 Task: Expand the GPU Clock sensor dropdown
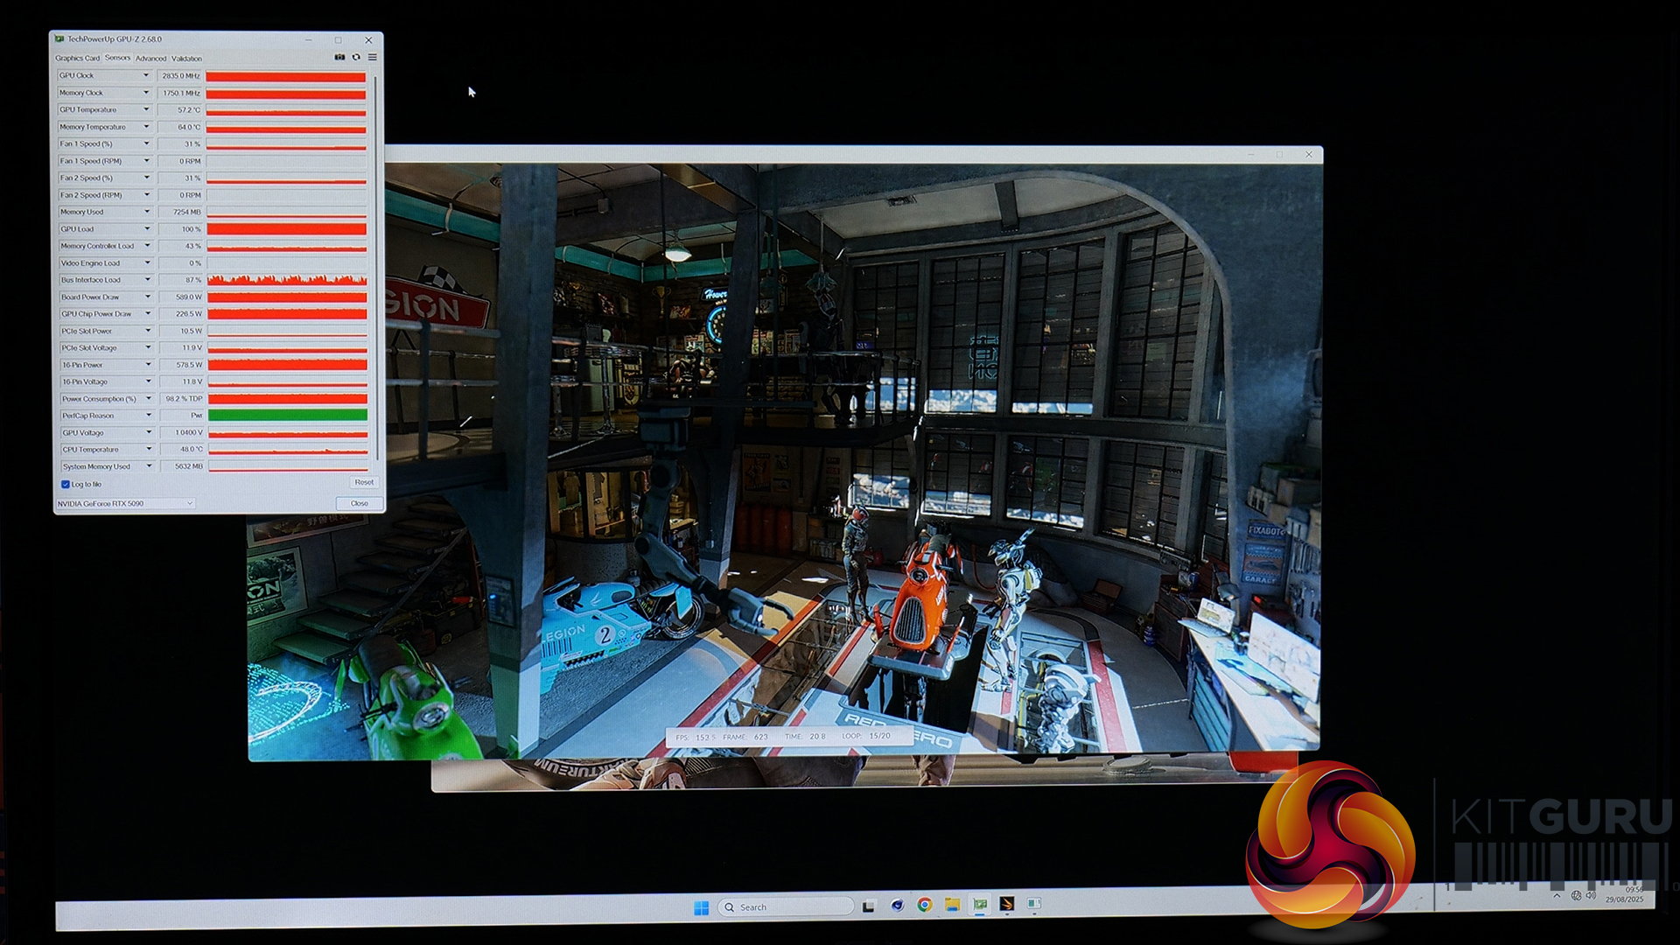pos(146,75)
